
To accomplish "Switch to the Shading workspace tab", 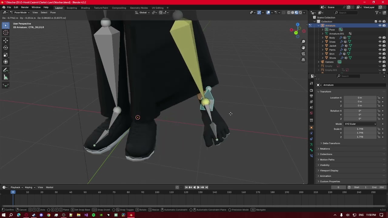I will coord(85,8).
